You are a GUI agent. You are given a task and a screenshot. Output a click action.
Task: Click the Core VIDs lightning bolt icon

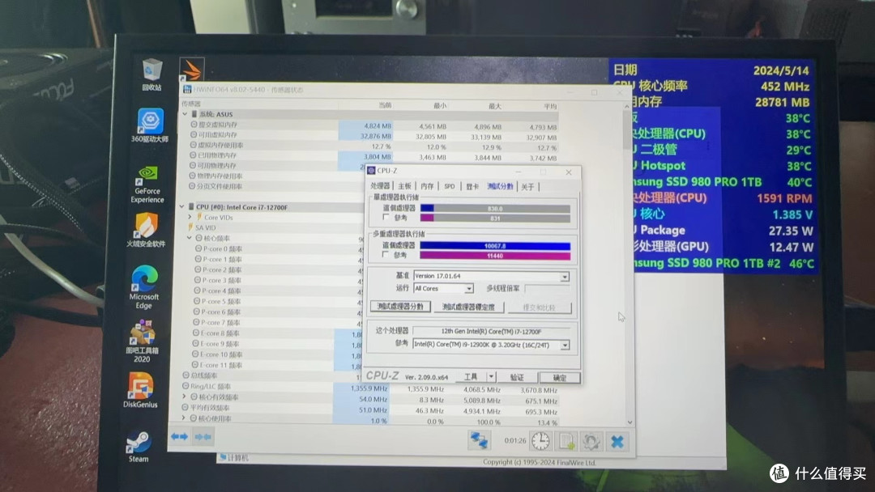tap(199, 217)
